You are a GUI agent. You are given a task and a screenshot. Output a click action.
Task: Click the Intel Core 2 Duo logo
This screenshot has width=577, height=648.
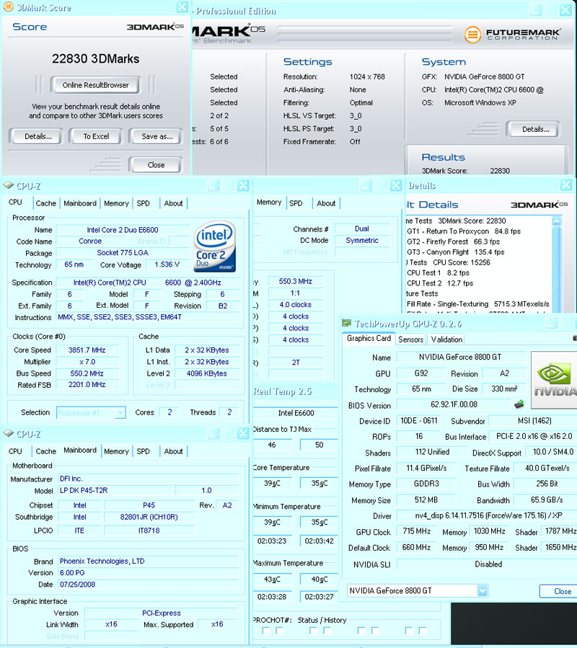215,247
